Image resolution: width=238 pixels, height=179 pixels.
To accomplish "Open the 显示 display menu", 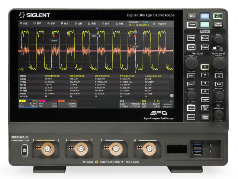I will 37,23.
